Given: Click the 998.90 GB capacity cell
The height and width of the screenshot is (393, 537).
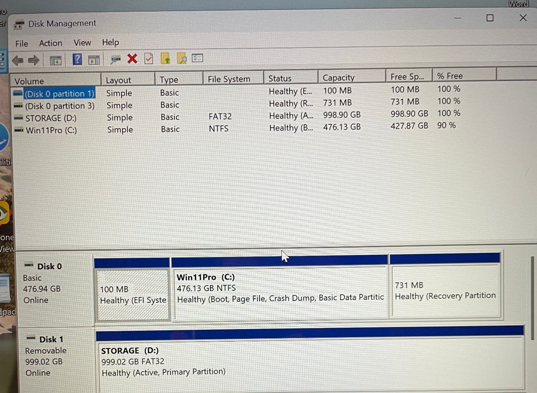Looking at the screenshot, I should (x=342, y=115).
